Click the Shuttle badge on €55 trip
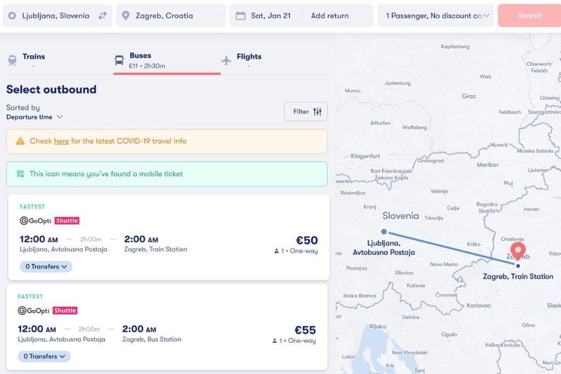The image size is (561, 374). (65, 310)
